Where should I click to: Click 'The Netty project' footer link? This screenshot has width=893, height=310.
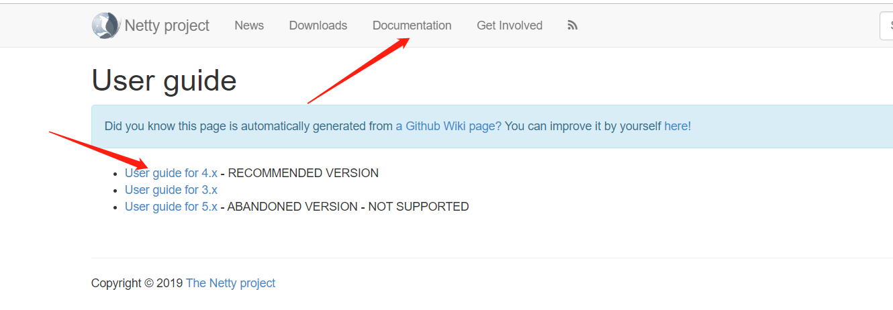click(x=230, y=283)
